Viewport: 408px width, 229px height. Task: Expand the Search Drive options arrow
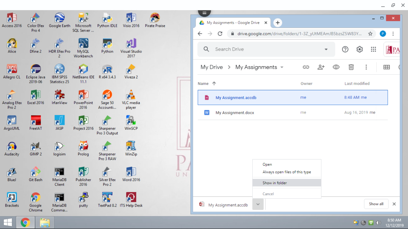tap(326, 49)
